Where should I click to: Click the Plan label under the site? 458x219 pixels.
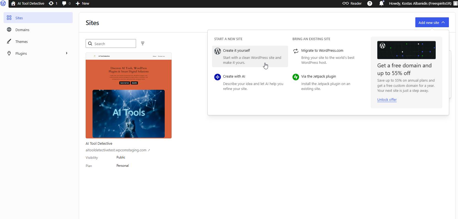tap(89, 166)
